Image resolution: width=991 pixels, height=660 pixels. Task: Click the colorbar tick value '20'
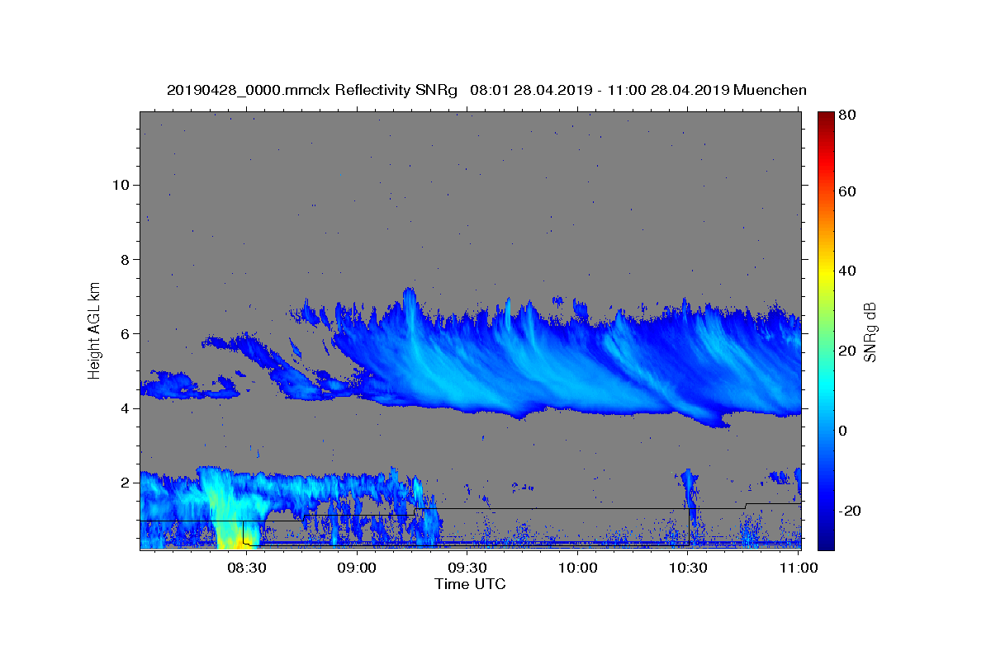[x=846, y=351]
